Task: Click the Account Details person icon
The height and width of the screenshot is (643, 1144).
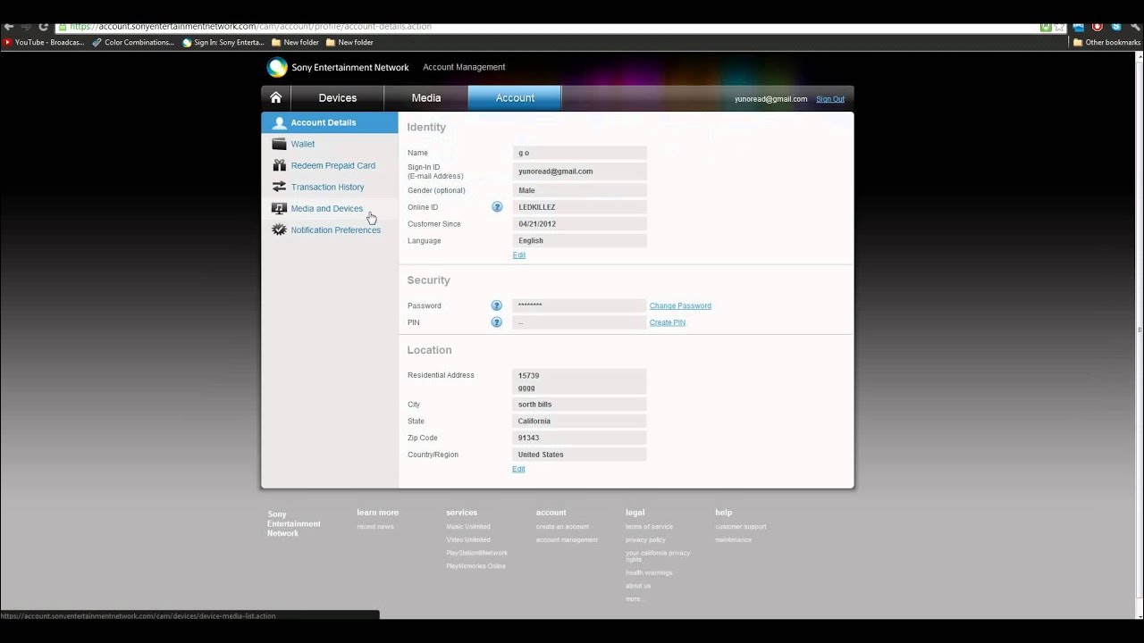Action: (x=279, y=123)
